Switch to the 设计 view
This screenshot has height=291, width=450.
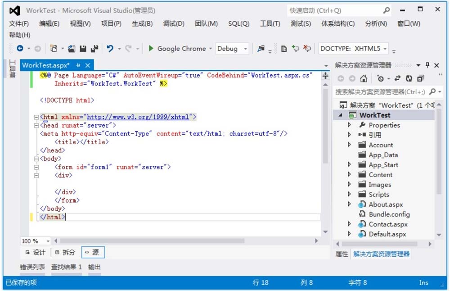pos(36,253)
